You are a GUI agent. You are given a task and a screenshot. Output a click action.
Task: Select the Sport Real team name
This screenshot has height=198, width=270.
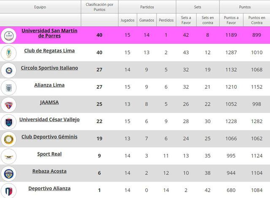point(49,154)
